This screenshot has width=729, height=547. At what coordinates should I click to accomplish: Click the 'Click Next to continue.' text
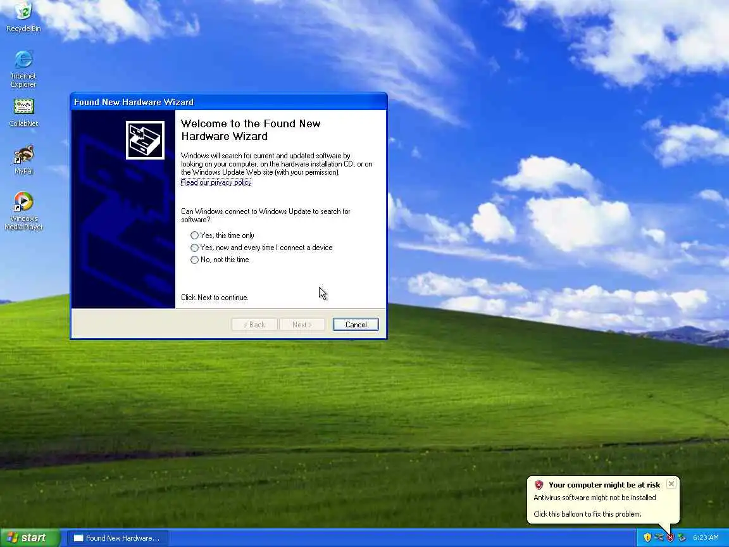[x=215, y=298]
